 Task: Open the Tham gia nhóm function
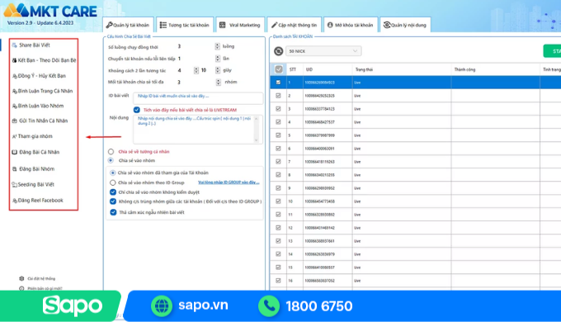coord(32,136)
